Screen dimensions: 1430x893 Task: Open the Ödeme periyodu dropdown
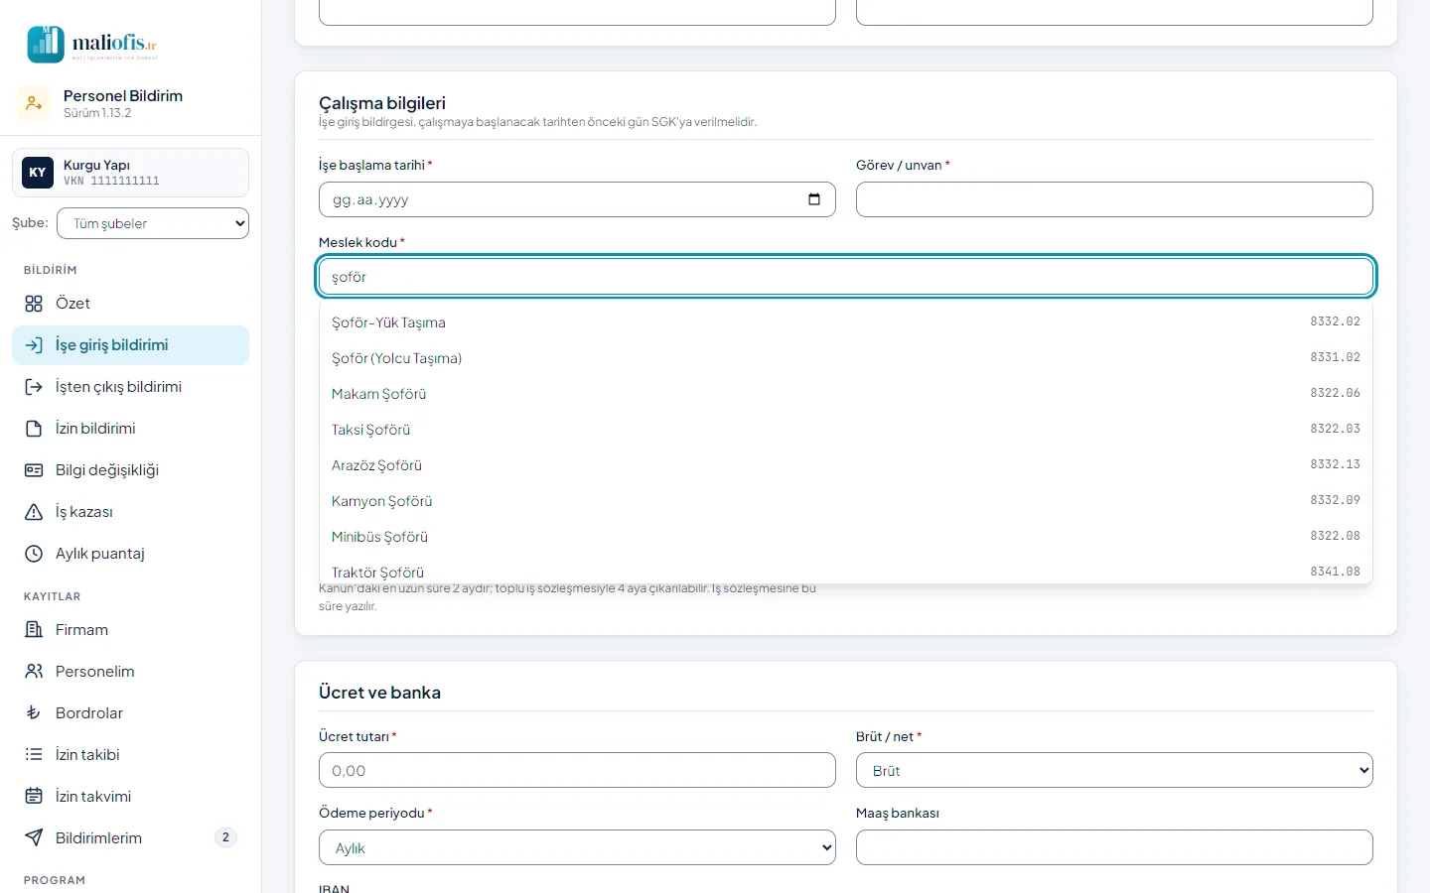(x=577, y=847)
